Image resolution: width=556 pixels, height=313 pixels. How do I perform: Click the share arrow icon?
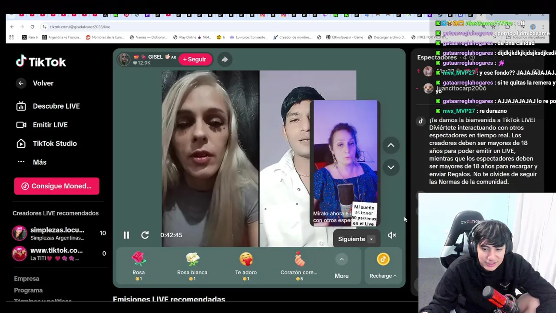[225, 60]
